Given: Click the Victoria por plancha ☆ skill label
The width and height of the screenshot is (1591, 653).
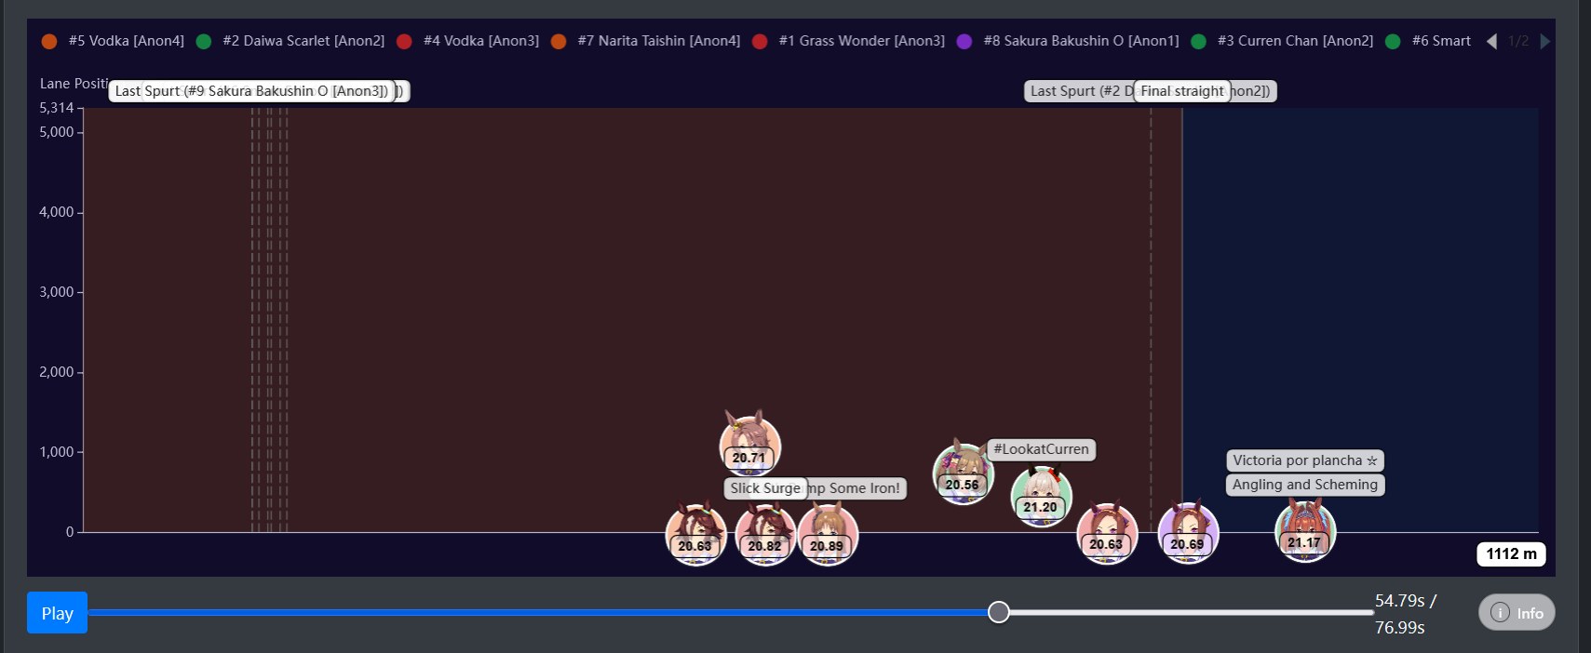Looking at the screenshot, I should (x=1304, y=460).
